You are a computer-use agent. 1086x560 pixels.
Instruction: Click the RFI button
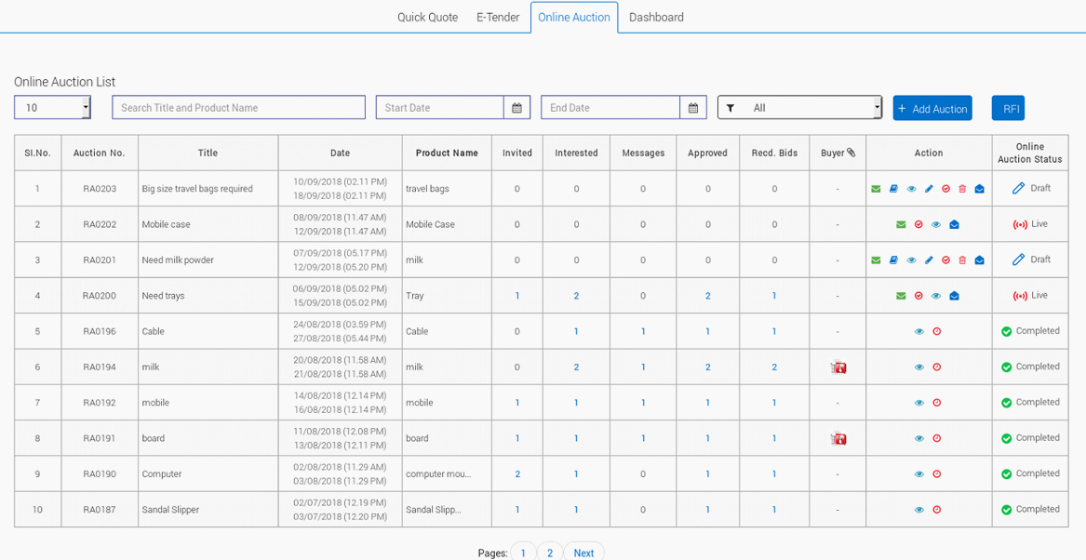[1008, 108]
